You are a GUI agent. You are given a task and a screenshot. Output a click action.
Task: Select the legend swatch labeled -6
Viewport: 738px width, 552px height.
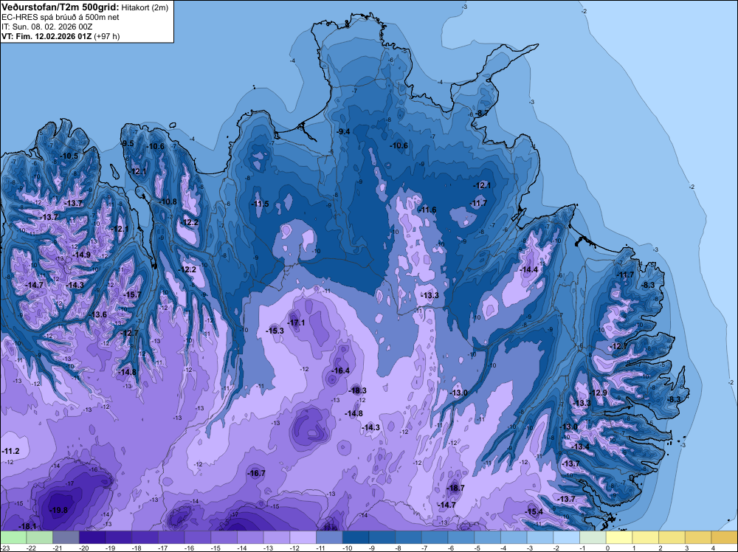pos(461,537)
